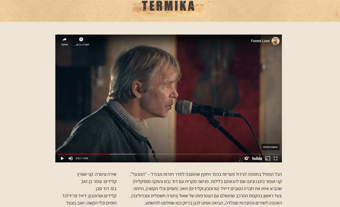Seek on the red video progress bar
The image size is (340, 207).
[x=84, y=154]
